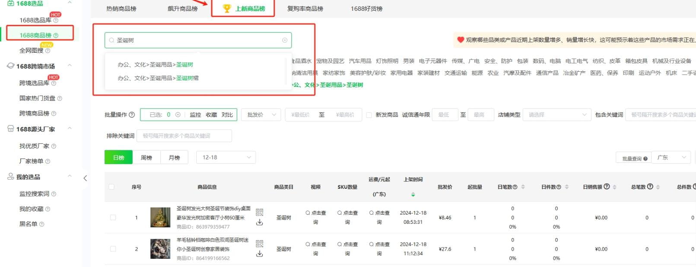Open help icon next to 1688选品库
Viewport: 696px width, 267px height.
[x=56, y=20]
